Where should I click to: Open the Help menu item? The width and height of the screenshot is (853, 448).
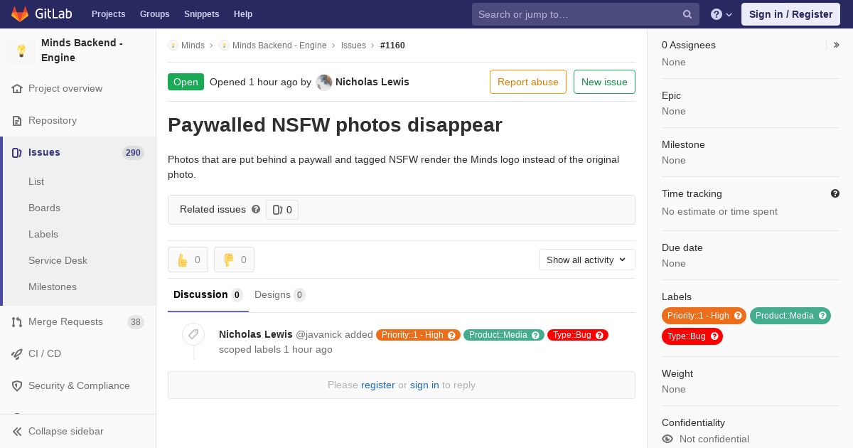click(243, 14)
